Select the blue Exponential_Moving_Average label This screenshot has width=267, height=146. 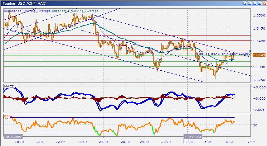tap(27, 11)
